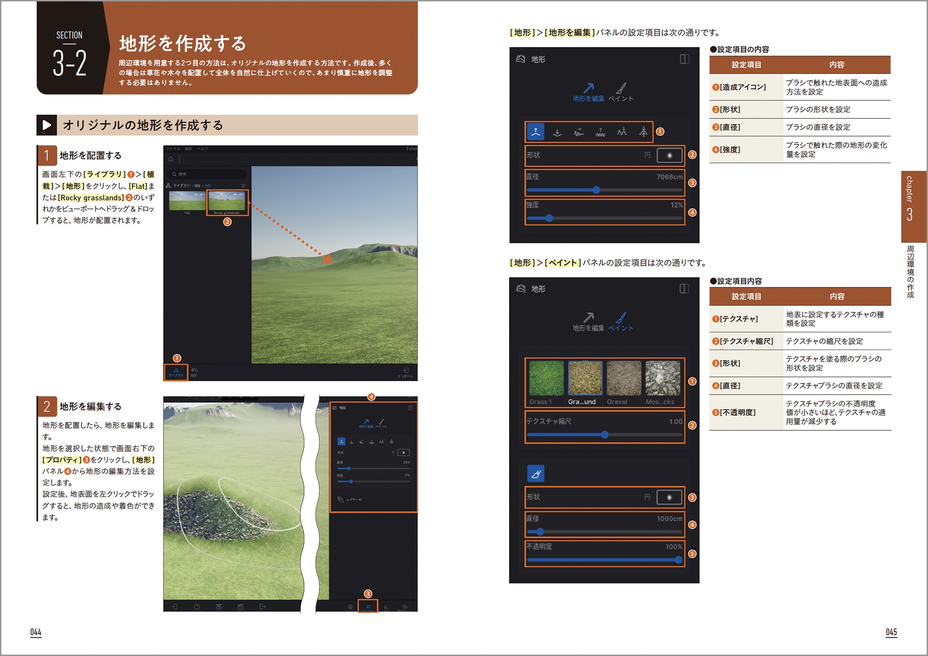Open the ライブラリ button at bottom left
928x656 pixels.
tap(176, 372)
